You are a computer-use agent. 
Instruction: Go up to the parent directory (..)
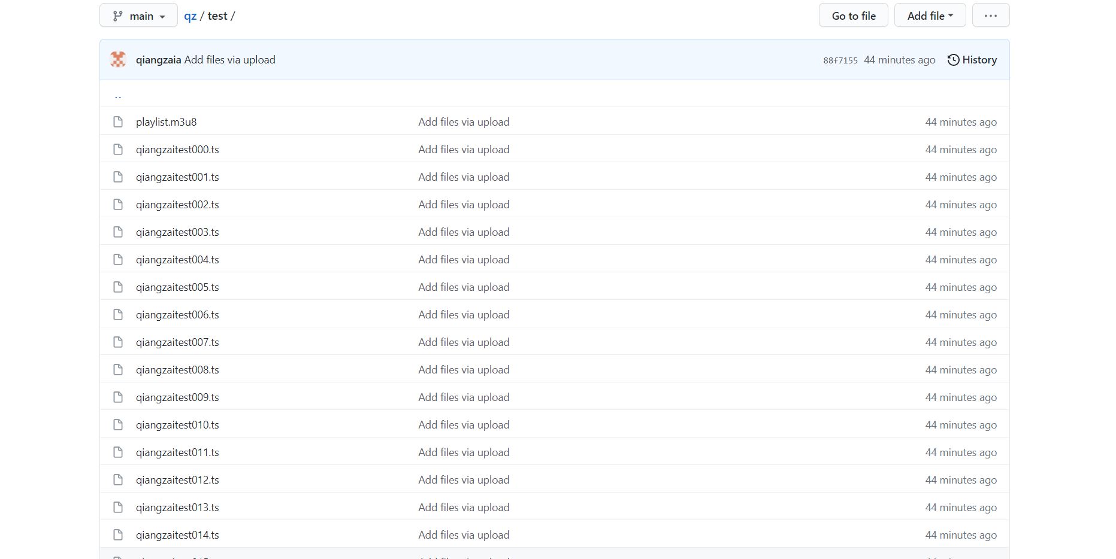click(x=118, y=95)
